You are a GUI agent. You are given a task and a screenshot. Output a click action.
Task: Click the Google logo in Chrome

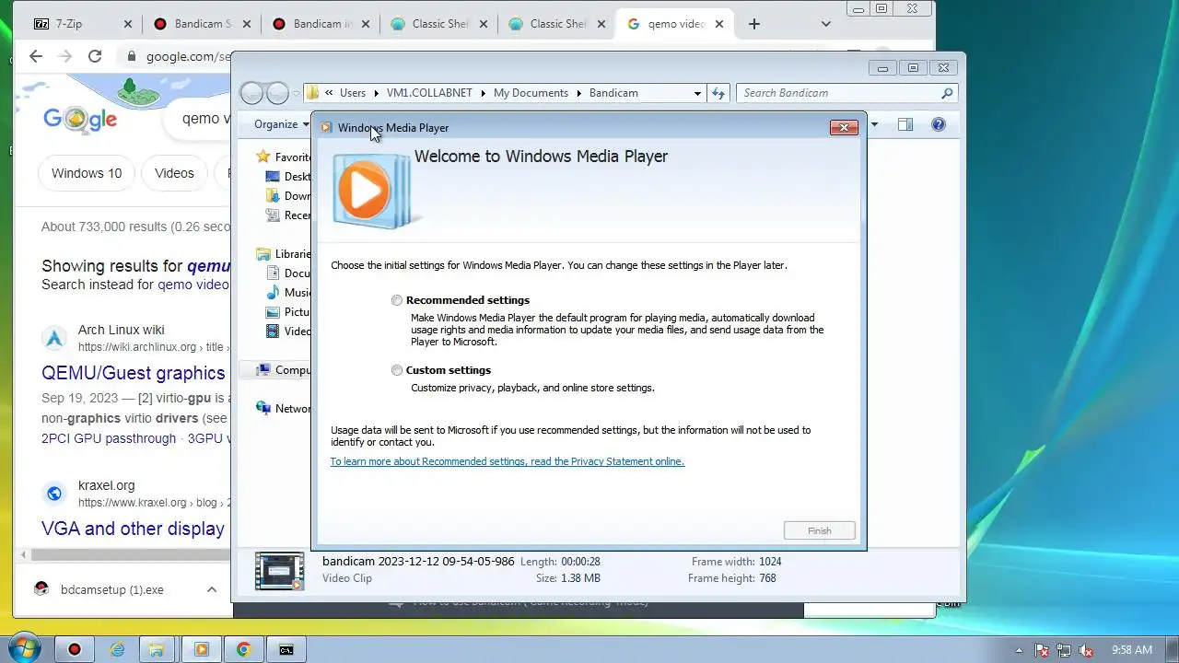pyautogui.click(x=80, y=119)
